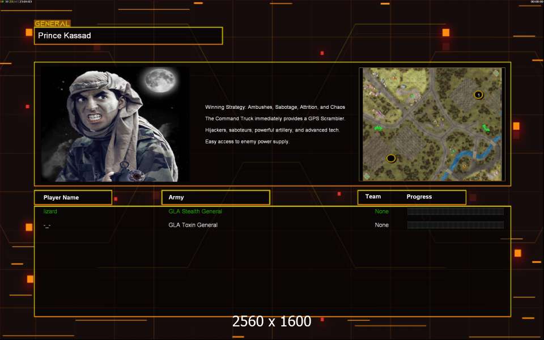Select player name lizard
This screenshot has height=340, width=544.
(x=50, y=211)
